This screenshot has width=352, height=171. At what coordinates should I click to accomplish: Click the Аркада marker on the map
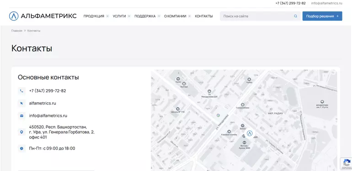[x=184, y=84]
